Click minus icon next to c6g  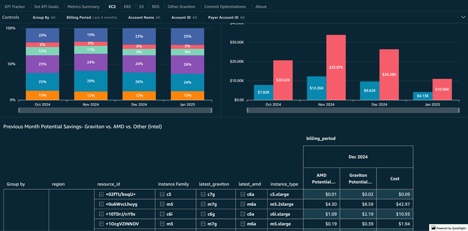[x=203, y=214]
